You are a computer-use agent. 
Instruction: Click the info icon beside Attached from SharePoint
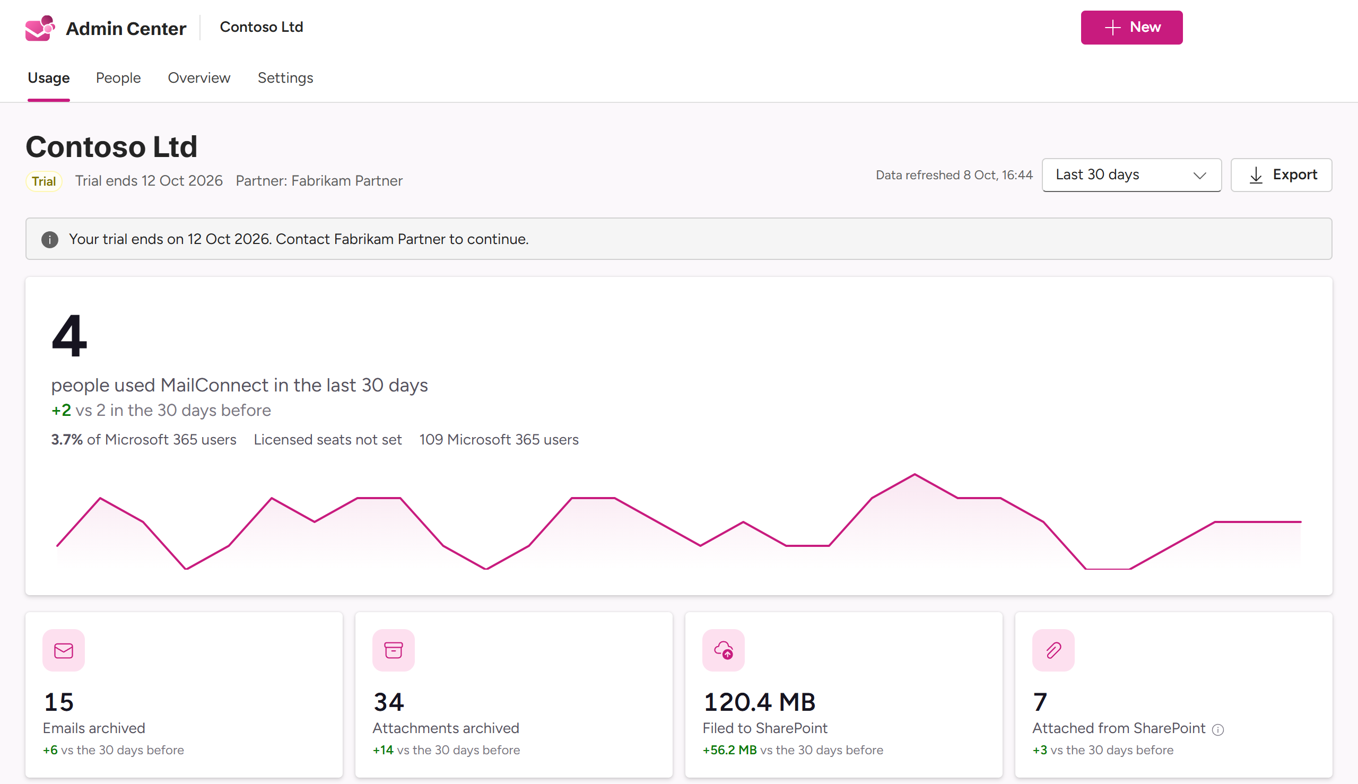(x=1218, y=729)
